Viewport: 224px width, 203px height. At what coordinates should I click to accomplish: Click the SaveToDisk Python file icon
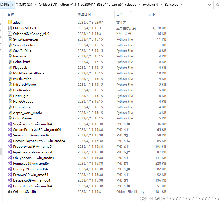(x=10, y=50)
